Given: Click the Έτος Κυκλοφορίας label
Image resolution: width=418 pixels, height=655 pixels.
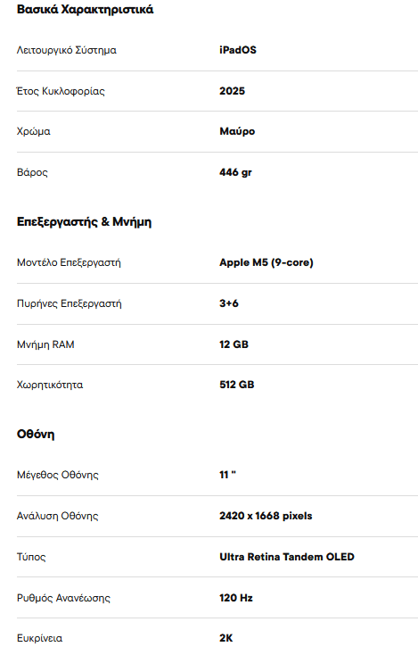Looking at the screenshot, I should coord(61,91).
